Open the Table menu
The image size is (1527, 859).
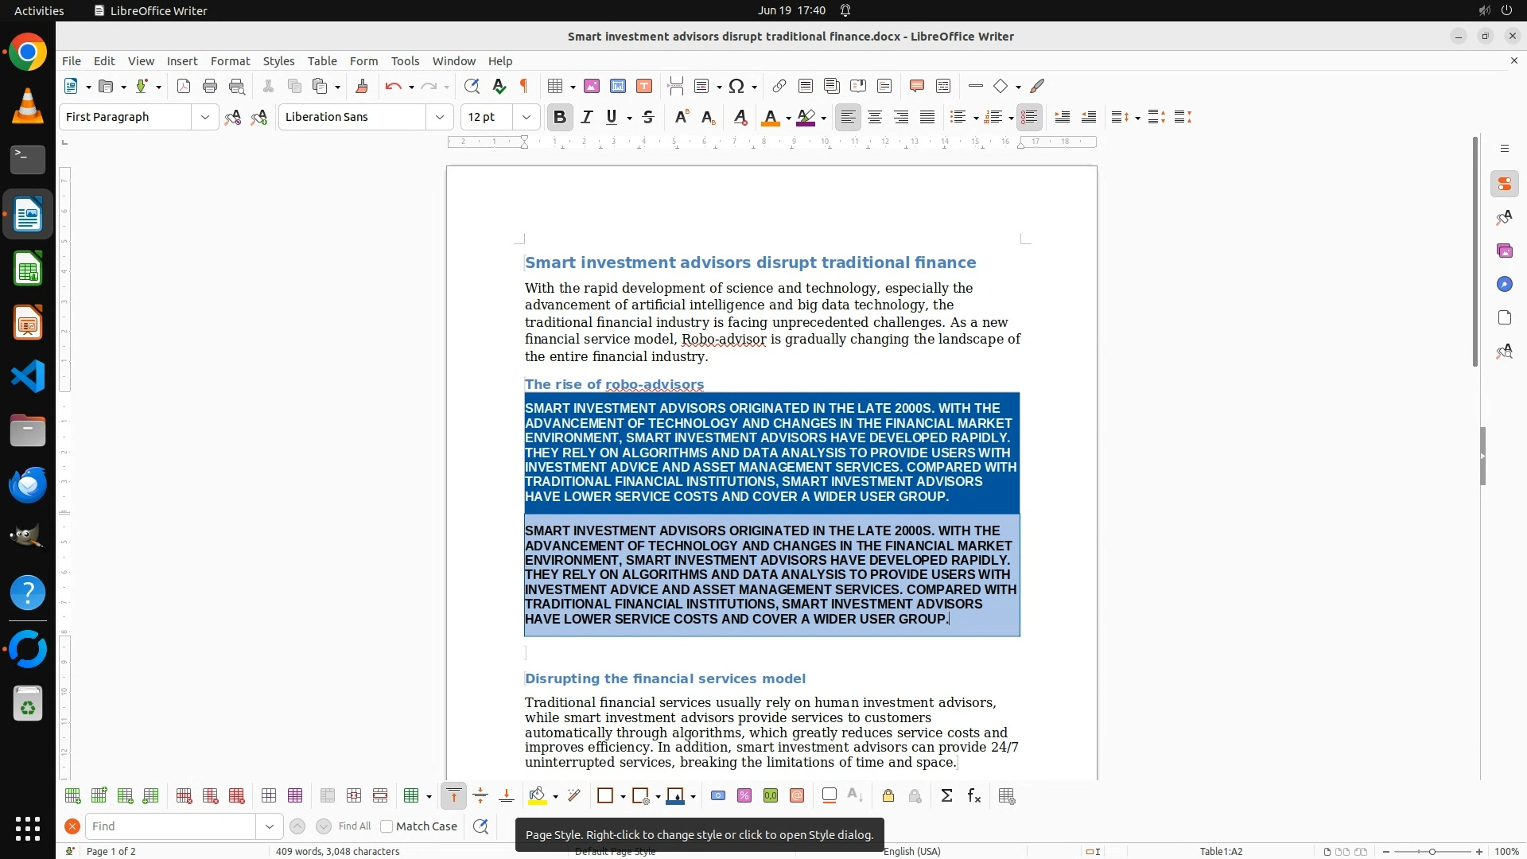pos(322,61)
